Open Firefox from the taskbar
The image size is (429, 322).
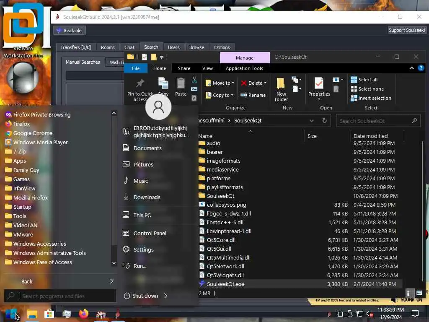click(x=84, y=314)
